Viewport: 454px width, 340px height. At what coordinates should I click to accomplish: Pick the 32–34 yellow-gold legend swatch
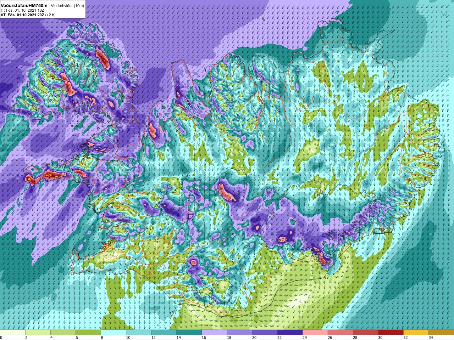[416, 333]
